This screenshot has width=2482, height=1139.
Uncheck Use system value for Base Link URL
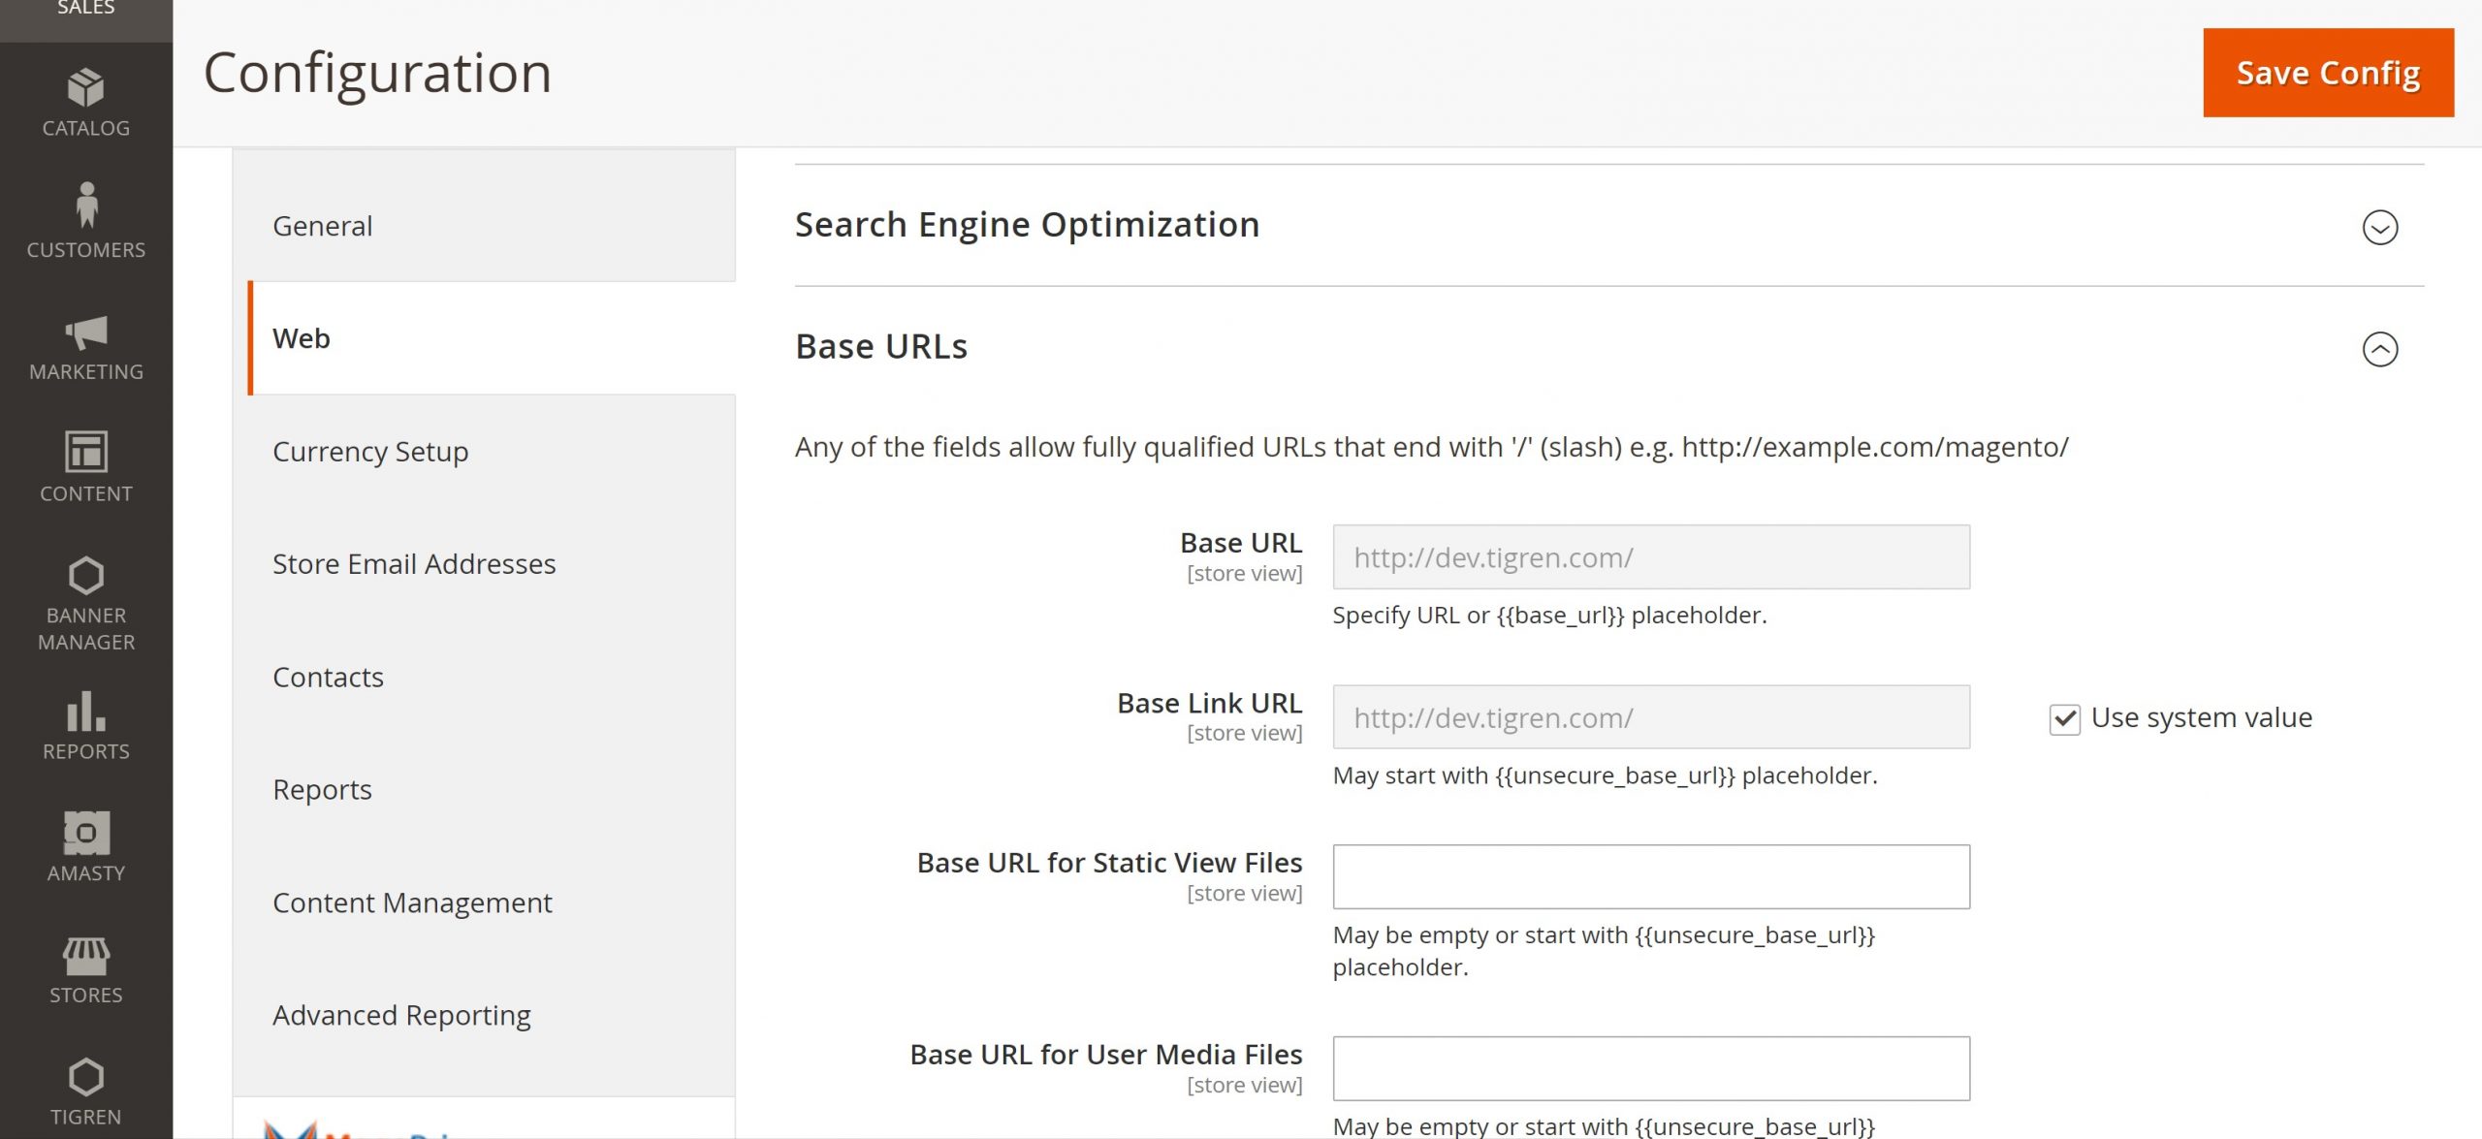click(2064, 719)
